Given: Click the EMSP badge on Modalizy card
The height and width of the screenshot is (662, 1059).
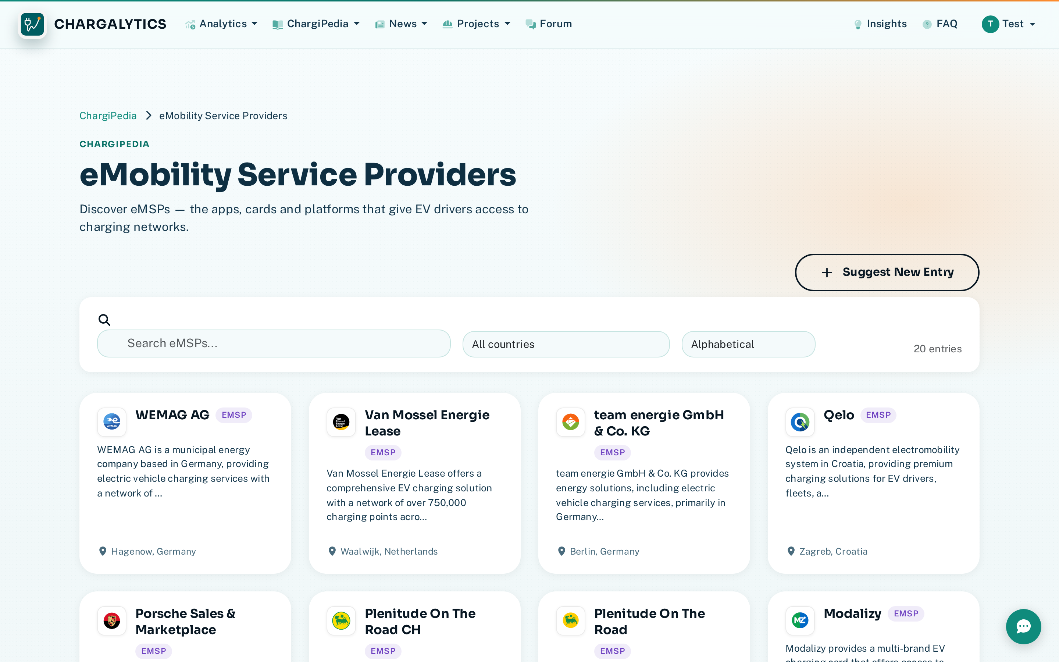Looking at the screenshot, I should click(x=906, y=614).
